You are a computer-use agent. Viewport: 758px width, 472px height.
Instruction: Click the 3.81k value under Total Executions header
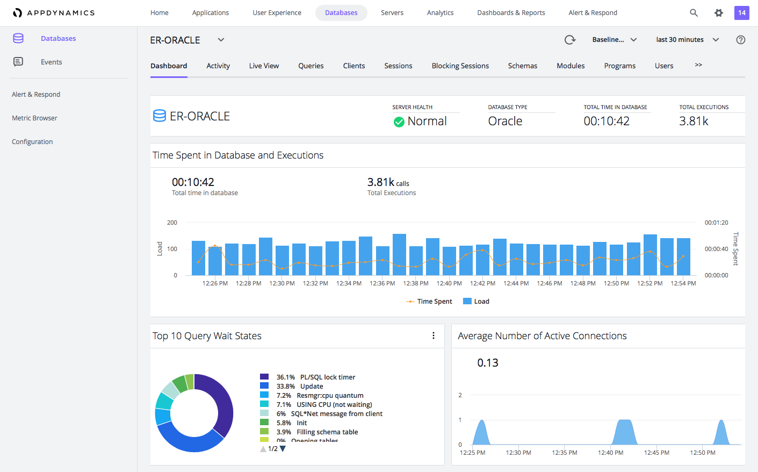tap(694, 121)
